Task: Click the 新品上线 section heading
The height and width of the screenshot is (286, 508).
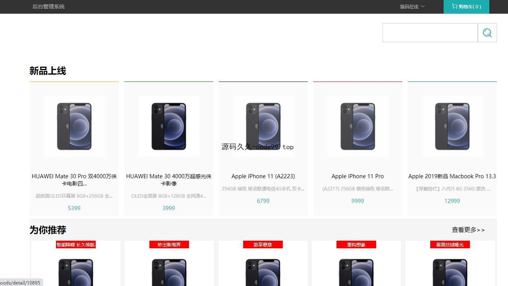Action: coord(48,71)
